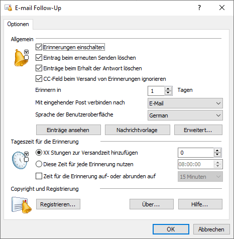234x239 pixels.
Task: Open Einträge ansehen
Action: tap(68, 130)
